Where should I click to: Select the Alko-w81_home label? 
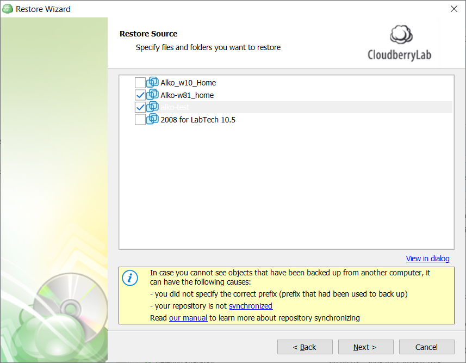(x=187, y=95)
